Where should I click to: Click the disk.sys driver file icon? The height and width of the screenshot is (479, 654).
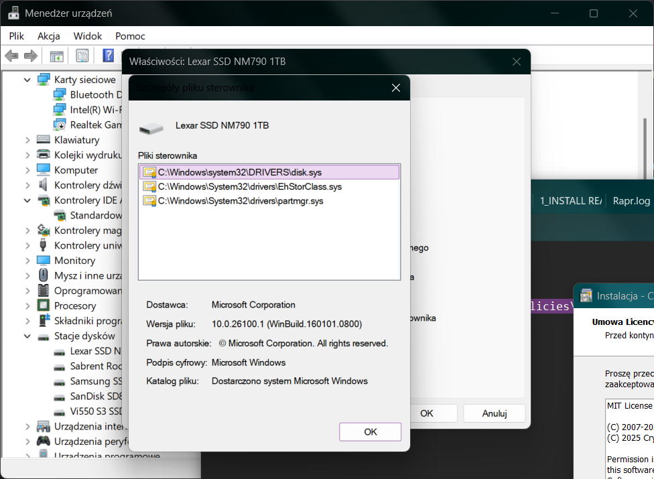point(149,172)
